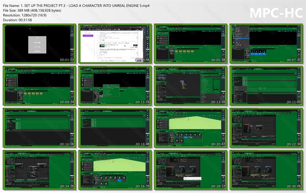This screenshot has width=306, height=193.
Task: Click the Resolution 1280x720 line
Action: pos(25,15)
